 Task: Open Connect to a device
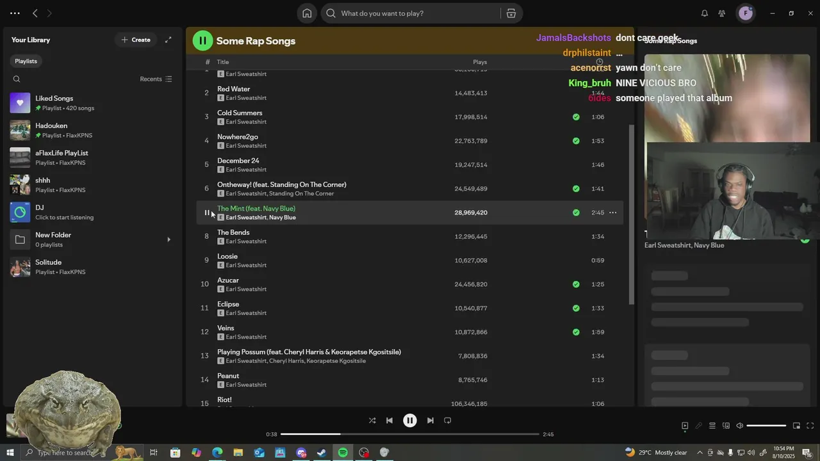point(726,426)
